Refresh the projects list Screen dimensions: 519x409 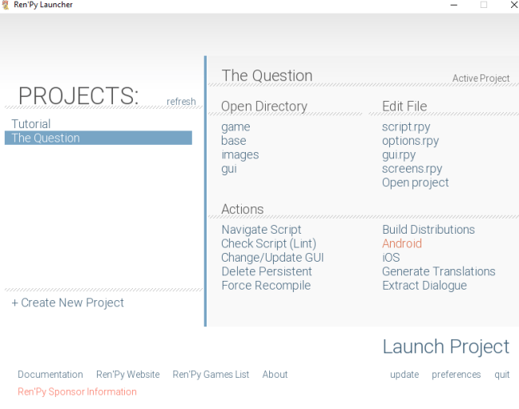coord(181,102)
